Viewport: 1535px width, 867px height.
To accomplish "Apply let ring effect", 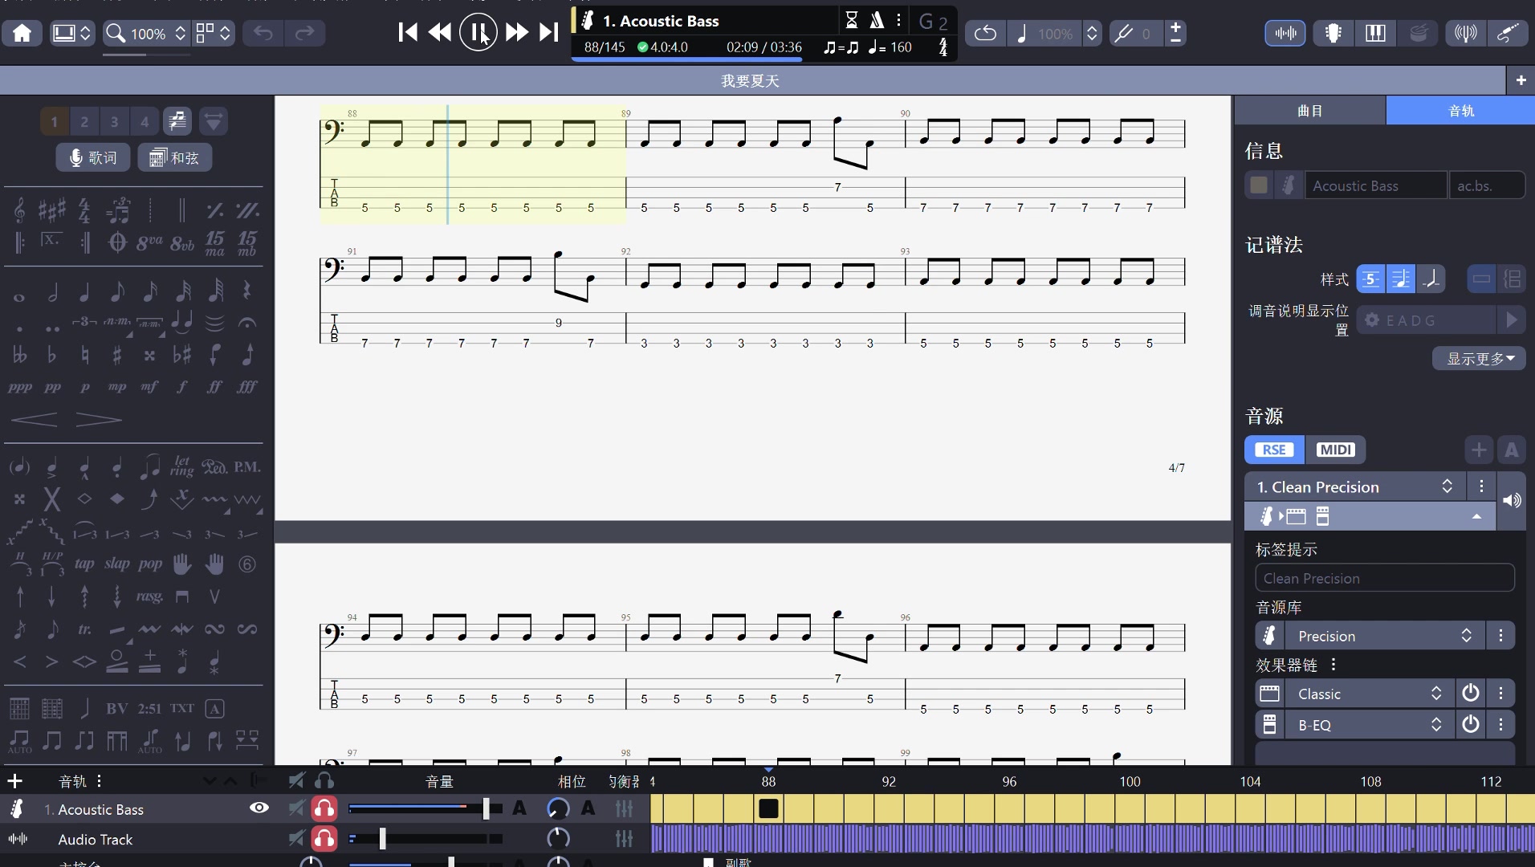I will coord(182,466).
